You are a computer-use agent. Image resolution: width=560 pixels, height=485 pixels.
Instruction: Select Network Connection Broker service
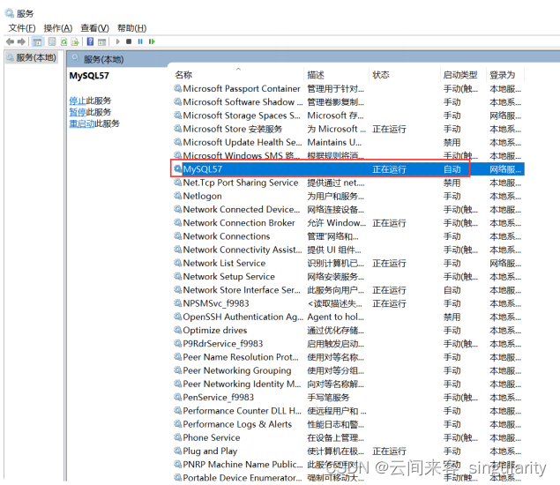(x=348, y=223)
